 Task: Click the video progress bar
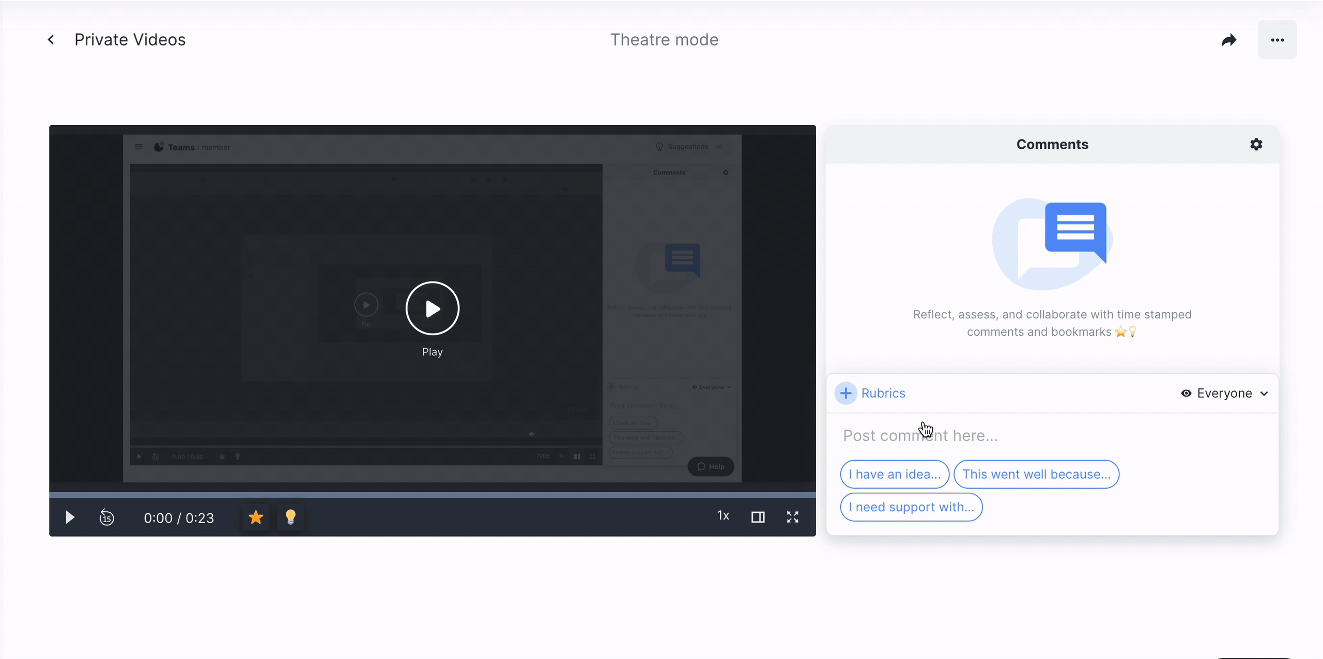[x=432, y=495]
